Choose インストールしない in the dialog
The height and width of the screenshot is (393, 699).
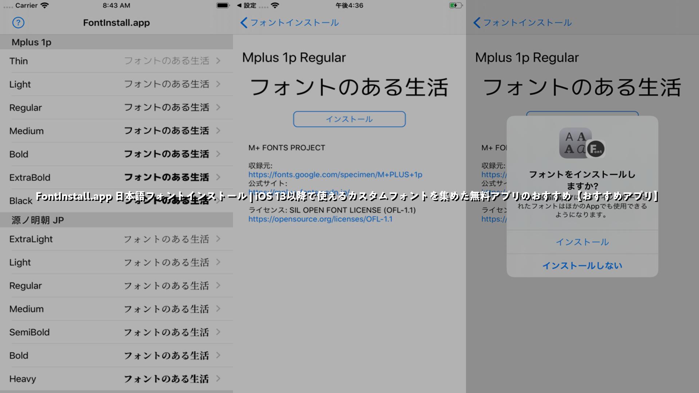pyautogui.click(x=582, y=266)
